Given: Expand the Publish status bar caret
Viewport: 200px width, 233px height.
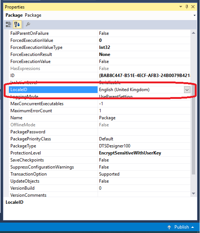Looking at the screenshot, I should click(193, 227).
